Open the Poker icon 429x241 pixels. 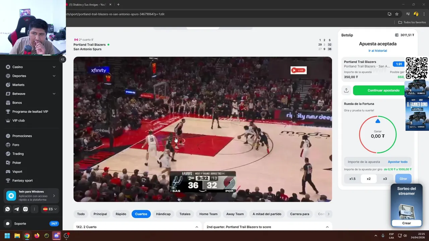pos(8,163)
